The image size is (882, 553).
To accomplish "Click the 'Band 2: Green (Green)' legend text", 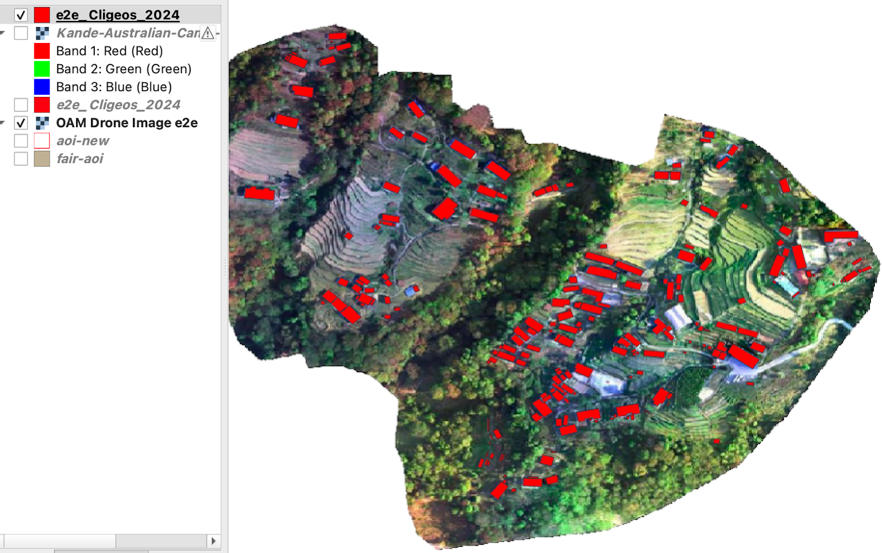I will 124,69.
